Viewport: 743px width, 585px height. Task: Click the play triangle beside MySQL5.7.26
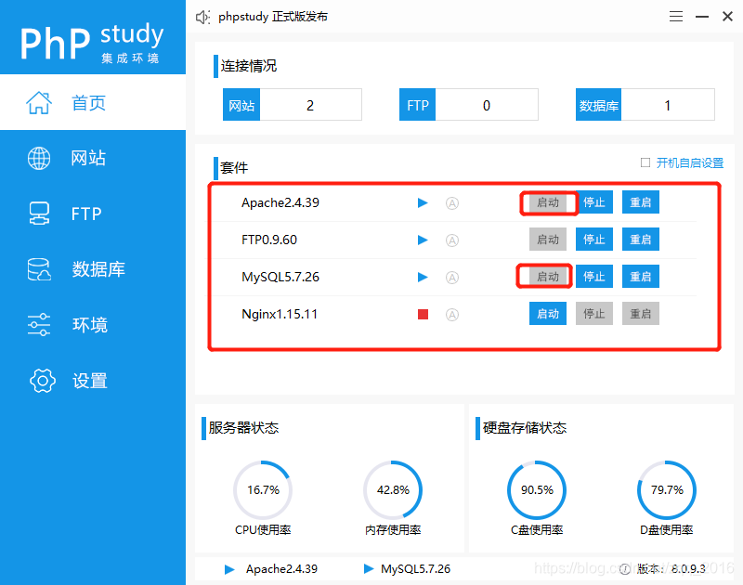pyautogui.click(x=423, y=277)
